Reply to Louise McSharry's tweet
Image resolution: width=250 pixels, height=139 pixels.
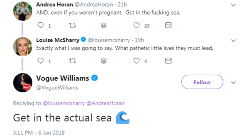[40, 61]
